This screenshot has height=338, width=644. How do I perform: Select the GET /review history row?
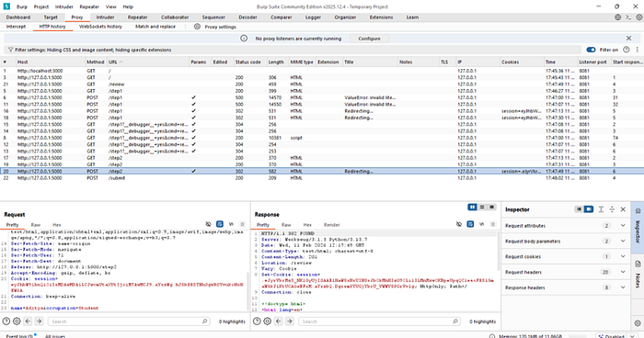point(322,84)
